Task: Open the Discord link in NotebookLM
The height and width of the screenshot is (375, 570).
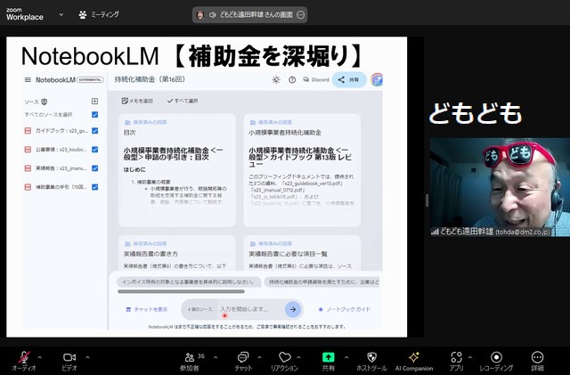Action: coord(316,79)
